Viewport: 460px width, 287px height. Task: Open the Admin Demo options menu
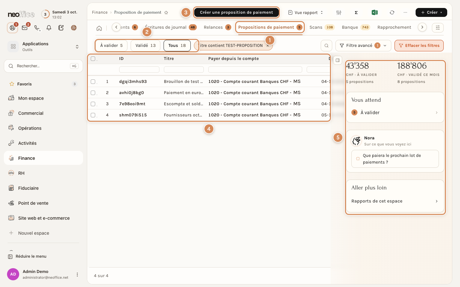coord(77,275)
